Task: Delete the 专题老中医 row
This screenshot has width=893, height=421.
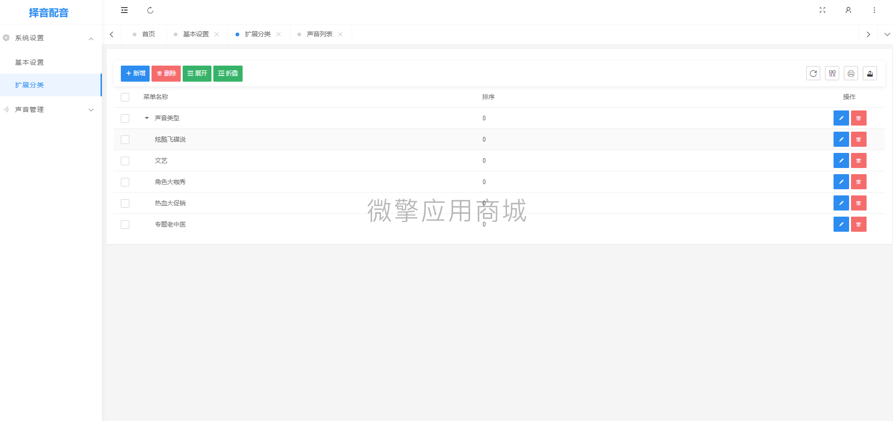Action: click(859, 224)
